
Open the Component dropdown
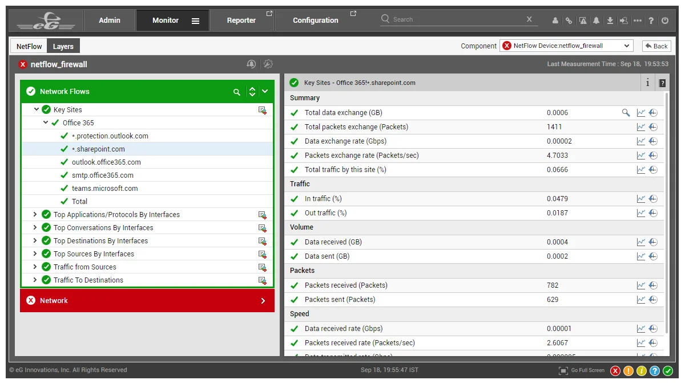566,46
